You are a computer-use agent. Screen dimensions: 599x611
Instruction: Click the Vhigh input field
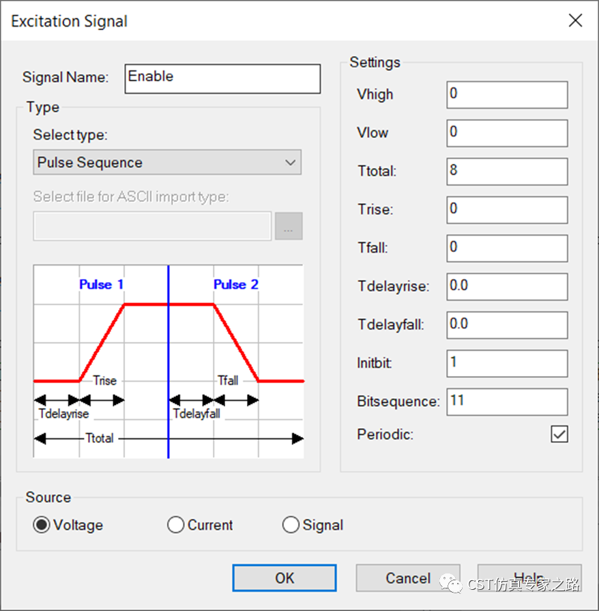[x=506, y=94]
